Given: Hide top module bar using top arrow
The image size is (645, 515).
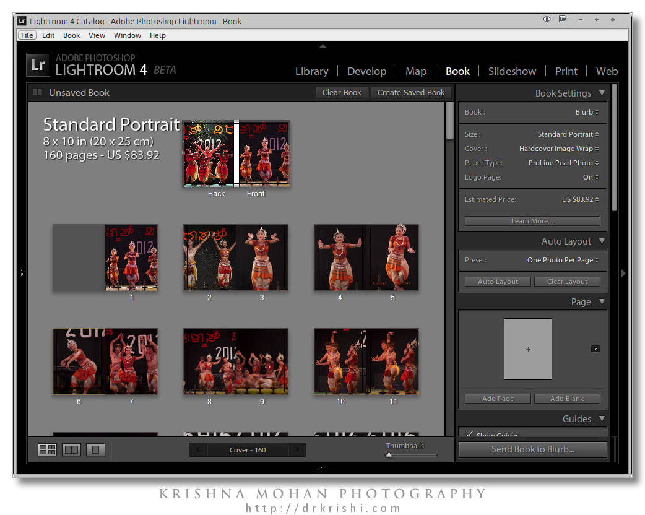Looking at the screenshot, I should [x=322, y=46].
